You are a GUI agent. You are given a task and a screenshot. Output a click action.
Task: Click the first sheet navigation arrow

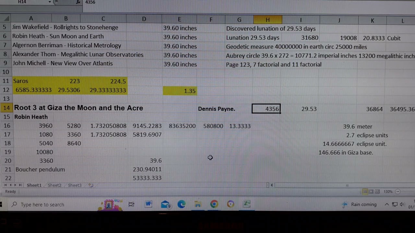[x=5, y=185]
